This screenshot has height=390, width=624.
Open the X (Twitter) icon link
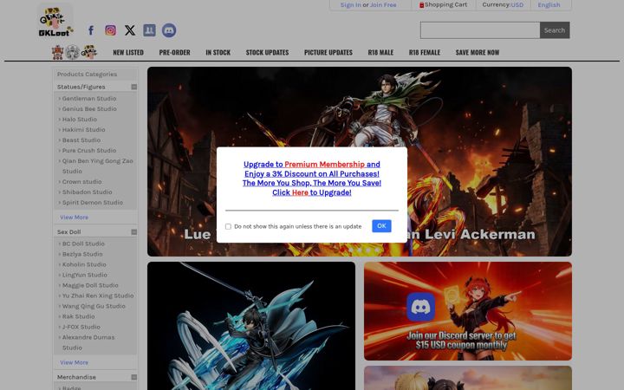pos(130,30)
